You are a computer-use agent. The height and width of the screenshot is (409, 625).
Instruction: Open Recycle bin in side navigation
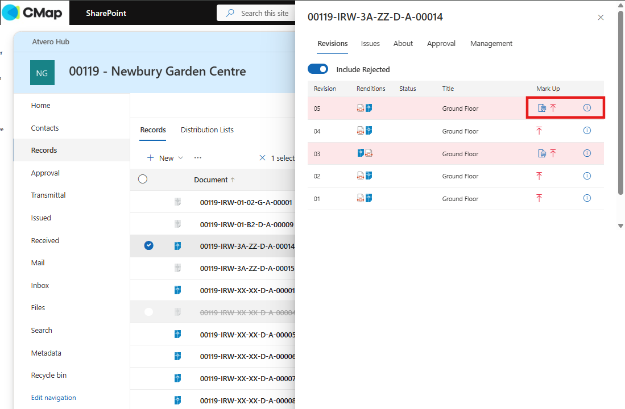[x=49, y=375]
